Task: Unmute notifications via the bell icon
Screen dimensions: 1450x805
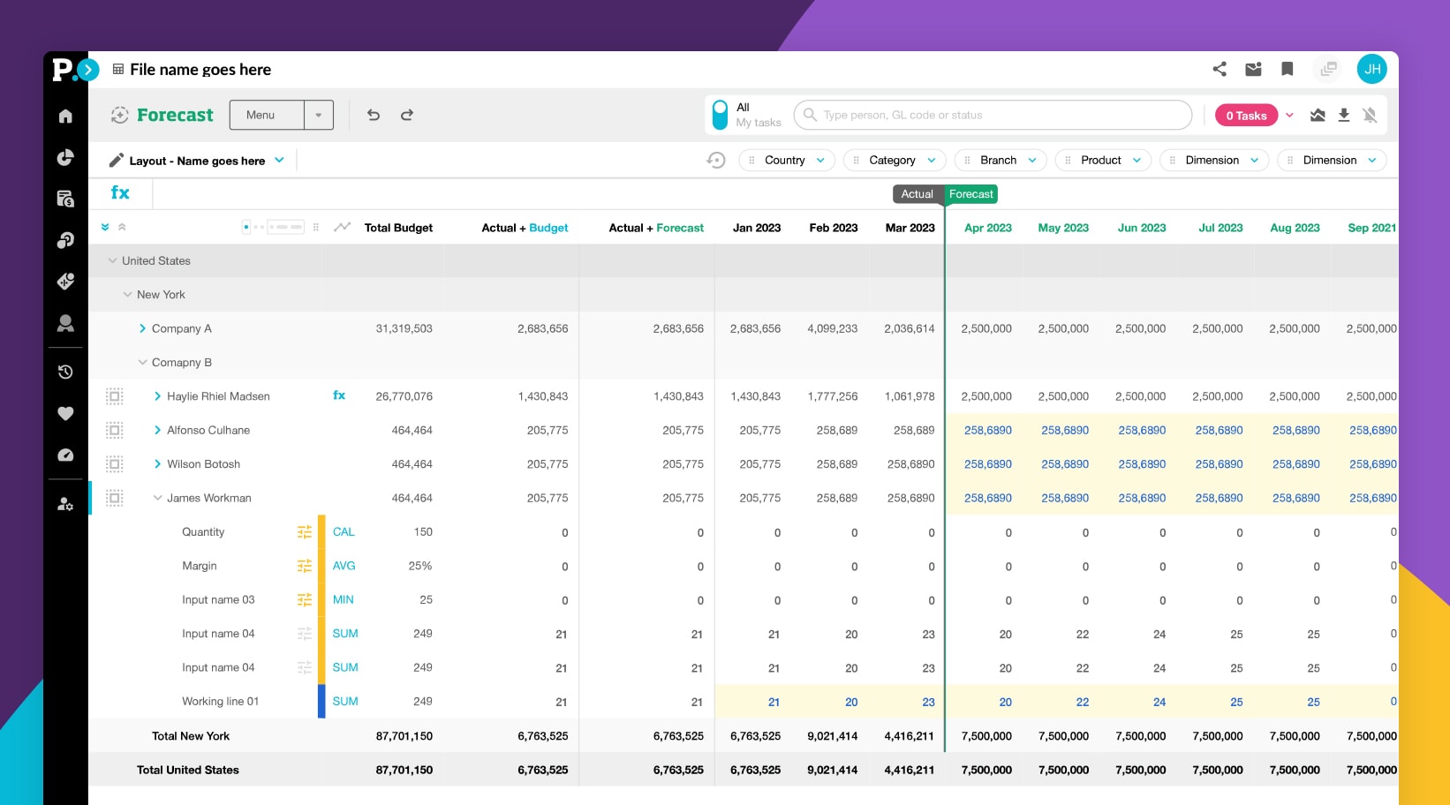Action: click(1371, 115)
